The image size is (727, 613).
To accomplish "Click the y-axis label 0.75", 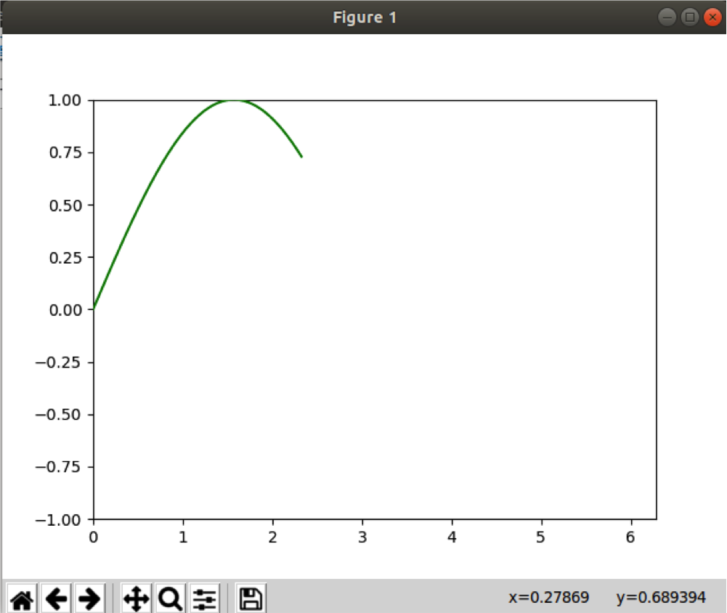I will click(65, 153).
